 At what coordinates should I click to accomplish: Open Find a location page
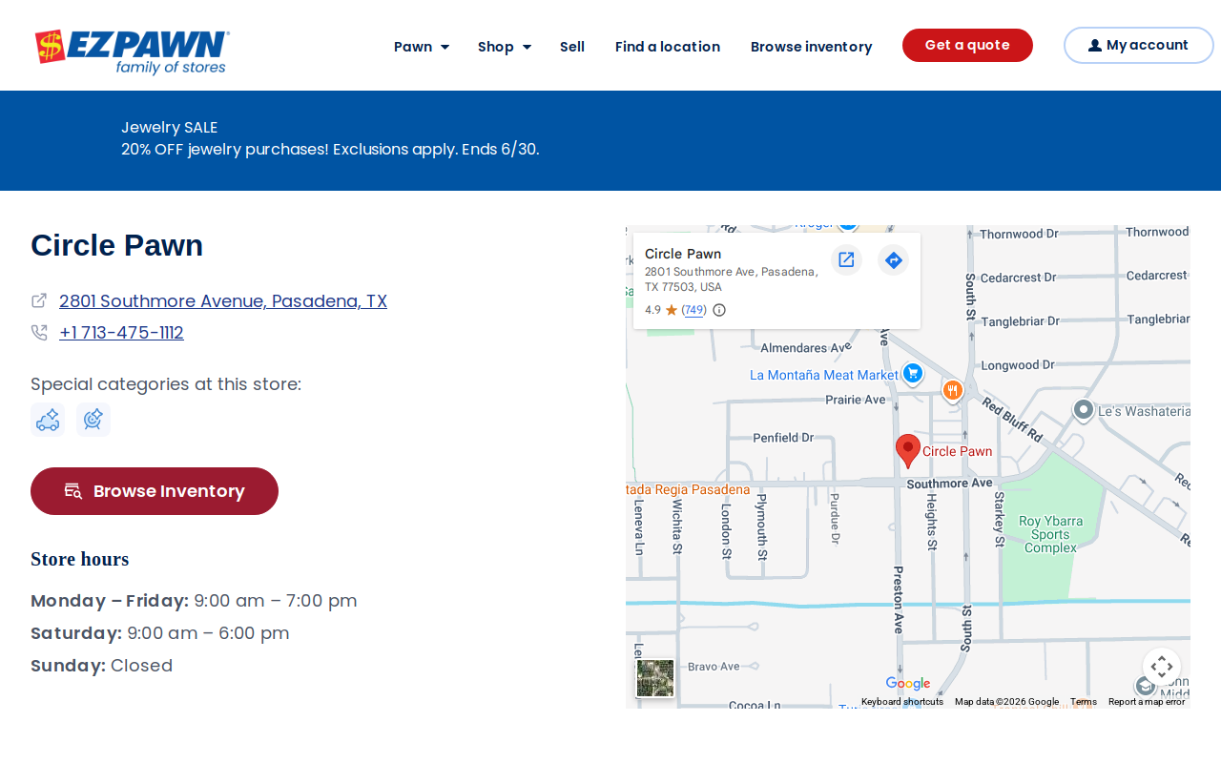[x=668, y=47]
